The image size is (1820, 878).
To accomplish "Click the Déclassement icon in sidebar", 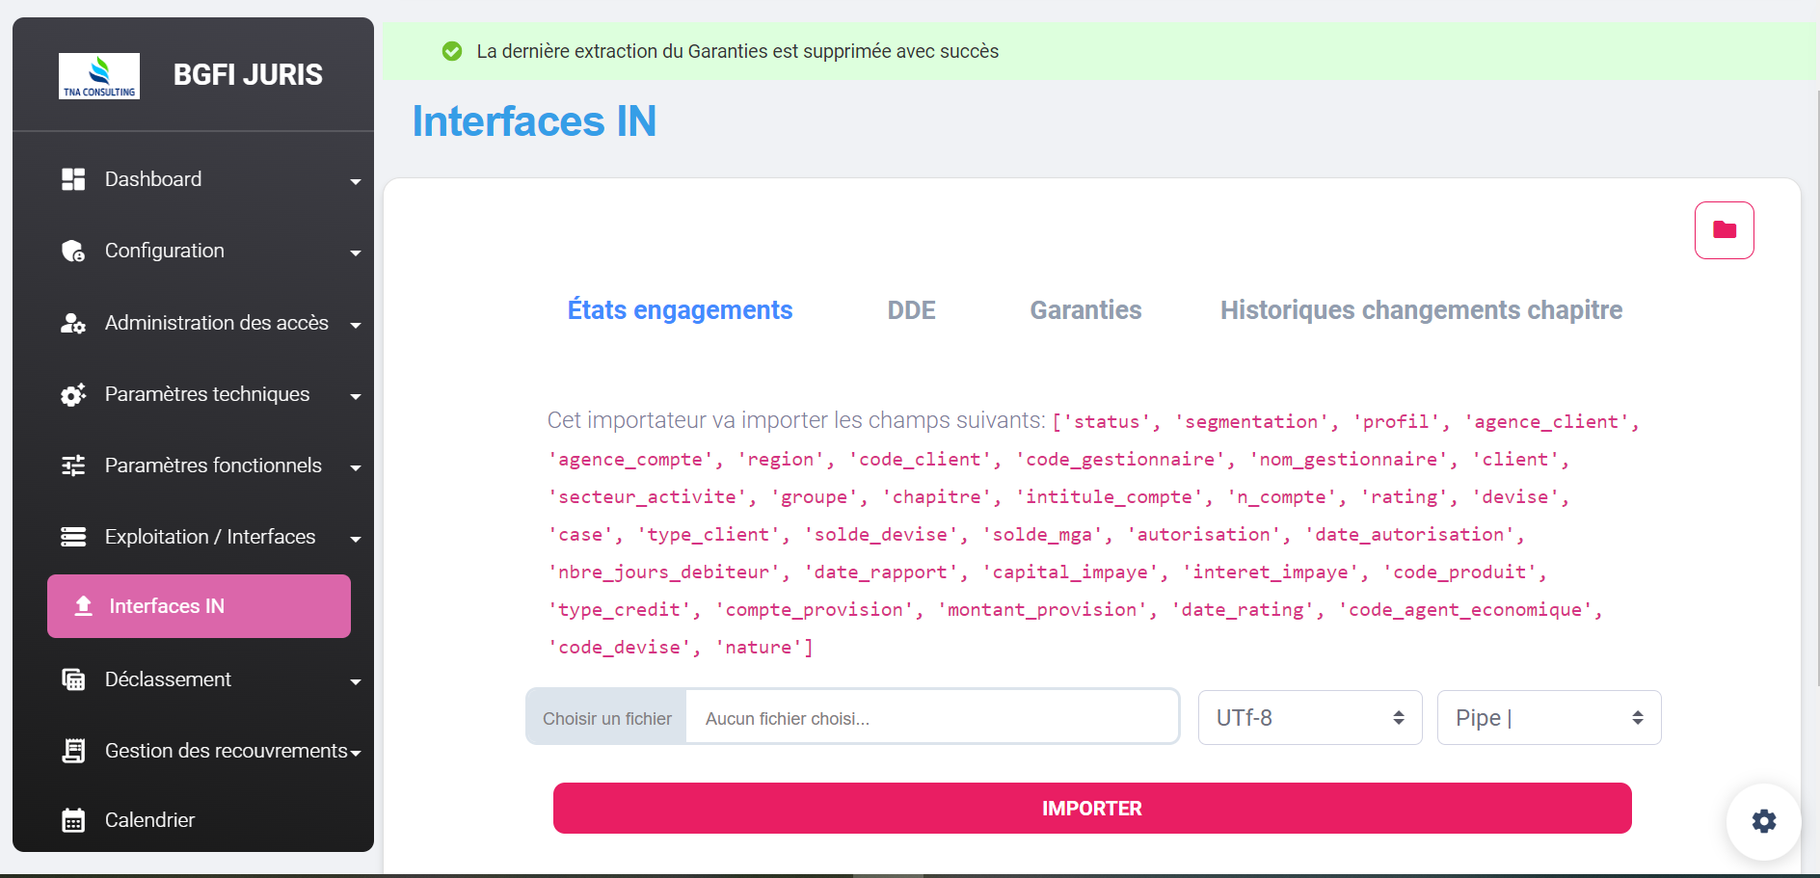I will point(73,679).
